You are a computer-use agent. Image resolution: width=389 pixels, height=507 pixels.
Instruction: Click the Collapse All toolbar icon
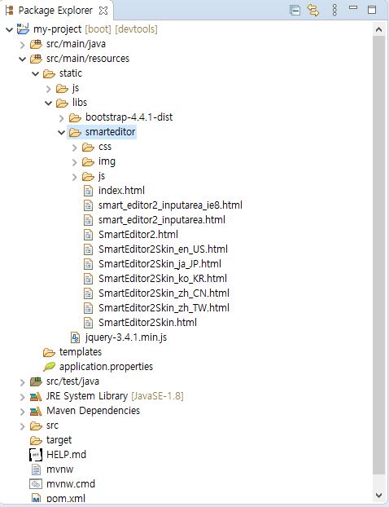click(295, 11)
